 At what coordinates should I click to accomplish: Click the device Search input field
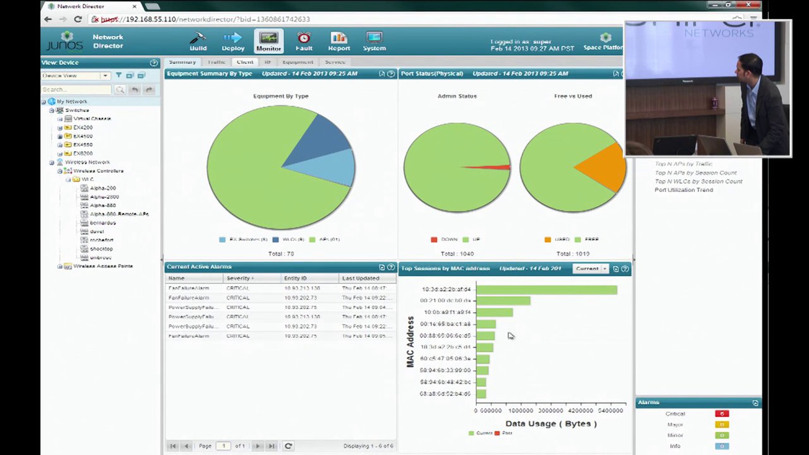click(x=76, y=90)
